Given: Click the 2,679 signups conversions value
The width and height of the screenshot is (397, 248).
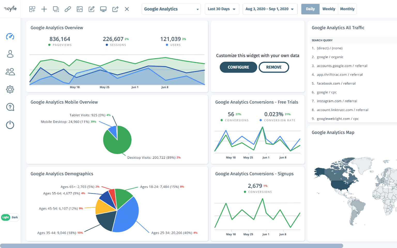Looking at the screenshot, I should pyautogui.click(x=255, y=186).
